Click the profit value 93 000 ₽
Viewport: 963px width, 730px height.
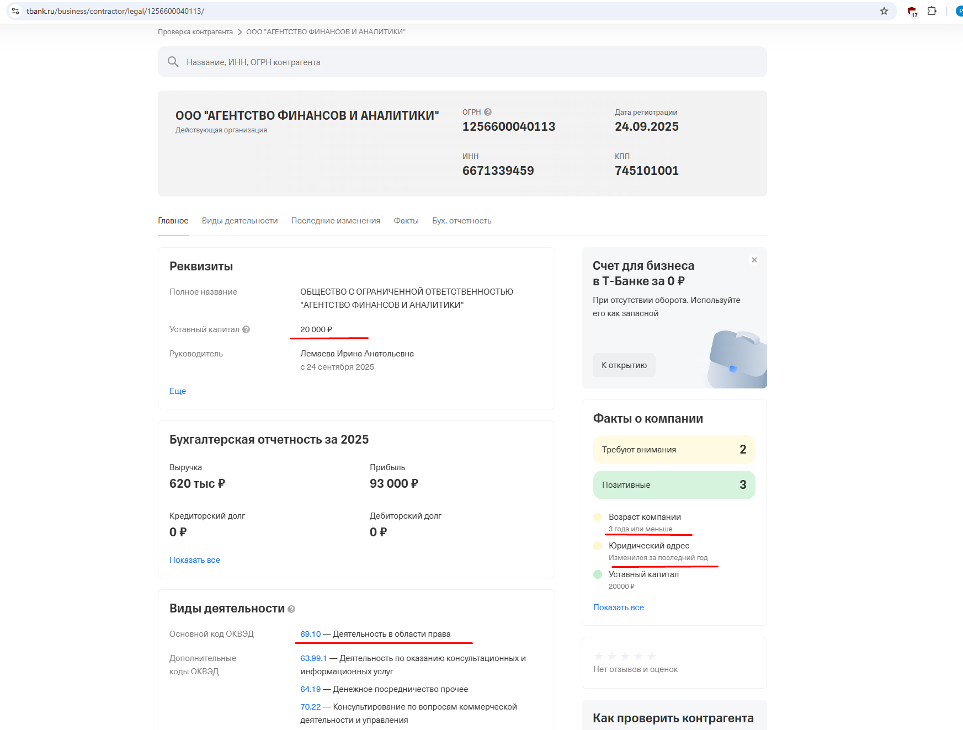(x=394, y=484)
